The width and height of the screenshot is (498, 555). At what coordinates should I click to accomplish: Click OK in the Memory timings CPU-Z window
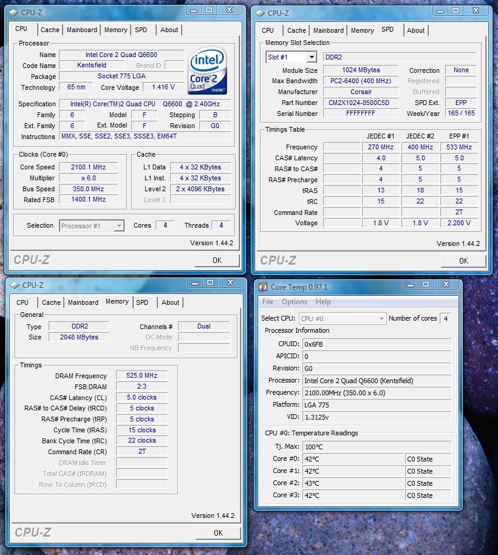coord(219,533)
